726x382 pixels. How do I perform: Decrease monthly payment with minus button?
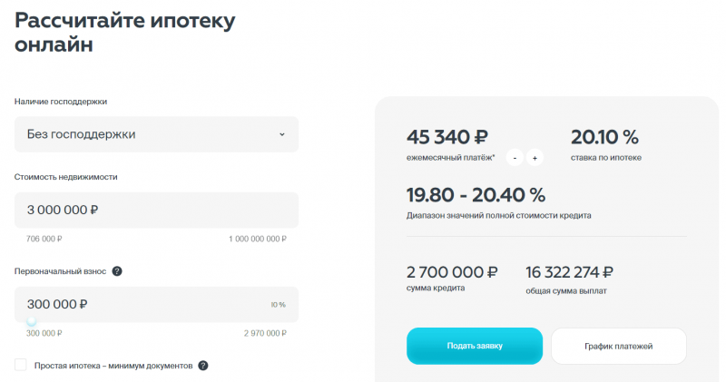(515, 158)
